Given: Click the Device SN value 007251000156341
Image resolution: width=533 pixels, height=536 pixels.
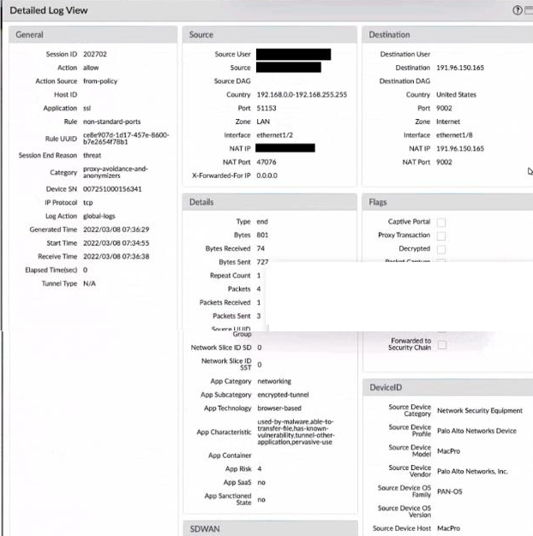Looking at the screenshot, I should [112, 188].
